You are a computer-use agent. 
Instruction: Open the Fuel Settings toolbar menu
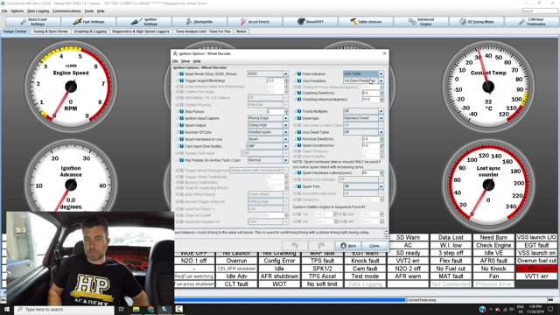coord(88,21)
